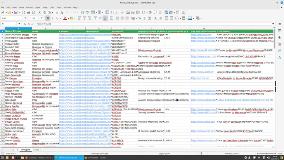Switch to the Autres sheet tab

(x=36, y=150)
